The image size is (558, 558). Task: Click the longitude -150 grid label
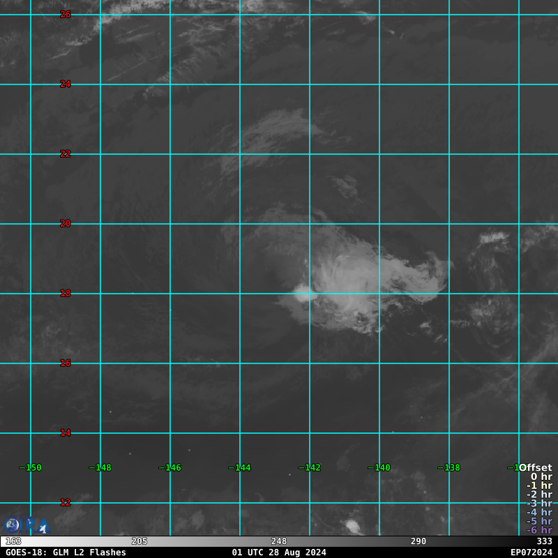30,468
